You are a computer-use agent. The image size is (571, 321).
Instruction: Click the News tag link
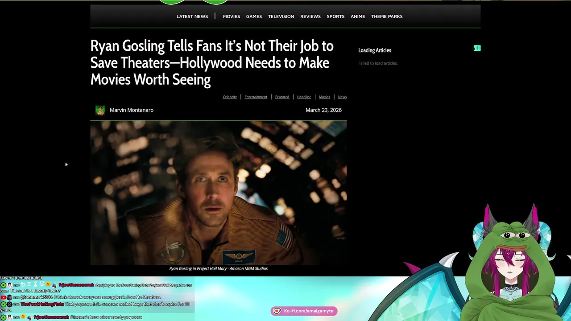342,97
